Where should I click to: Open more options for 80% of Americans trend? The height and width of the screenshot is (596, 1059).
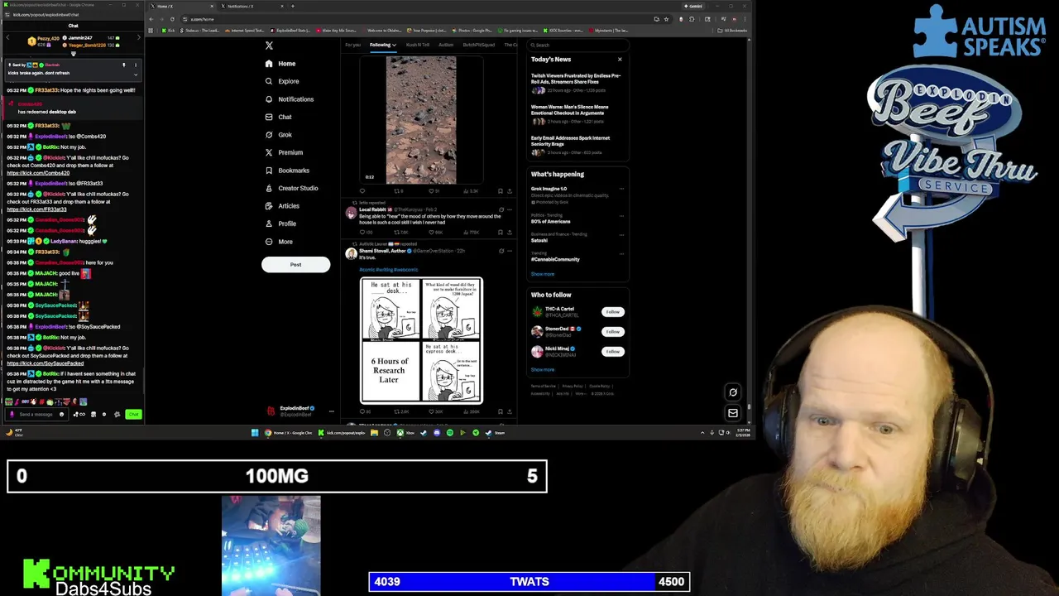pos(621,218)
